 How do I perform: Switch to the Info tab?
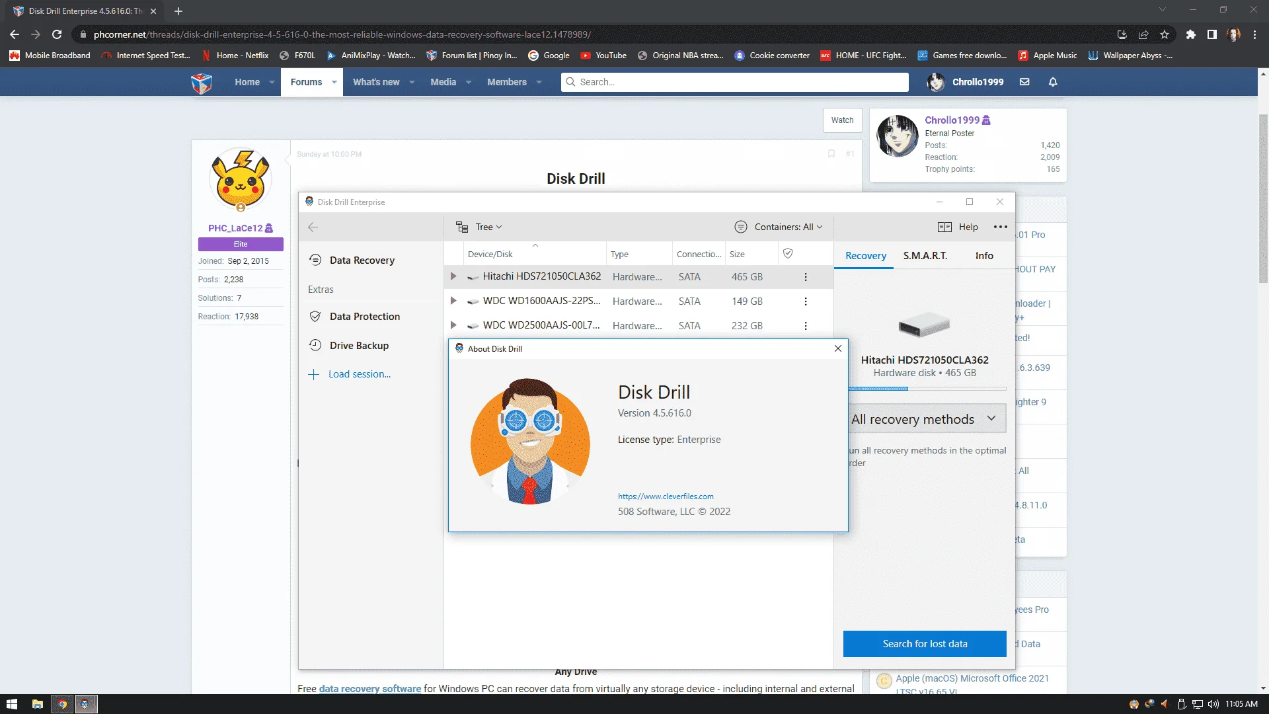(x=984, y=255)
